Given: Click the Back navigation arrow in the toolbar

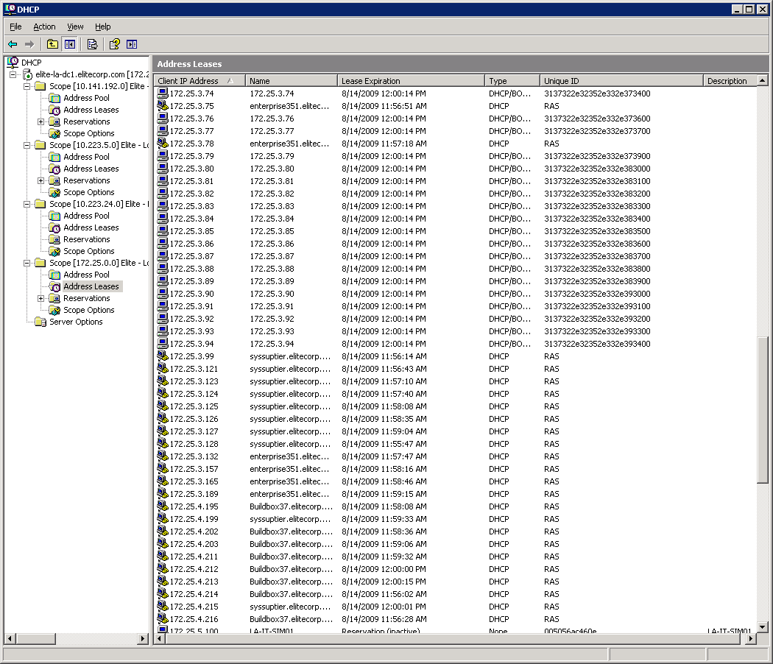Looking at the screenshot, I should tap(12, 44).
